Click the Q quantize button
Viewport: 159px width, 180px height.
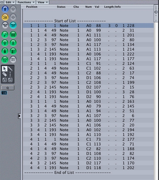click(x=8, y=88)
